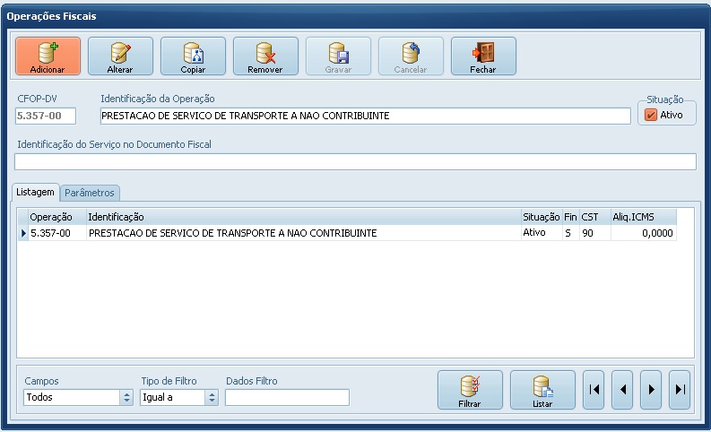
Task: Click the Aliq.ICMS column header
Action: pyautogui.click(x=644, y=217)
